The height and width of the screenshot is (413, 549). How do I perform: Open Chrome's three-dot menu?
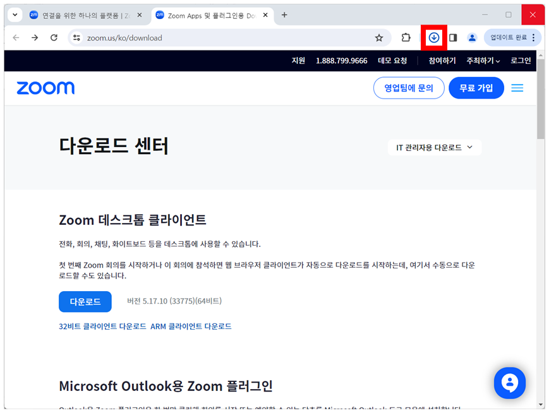[534, 37]
